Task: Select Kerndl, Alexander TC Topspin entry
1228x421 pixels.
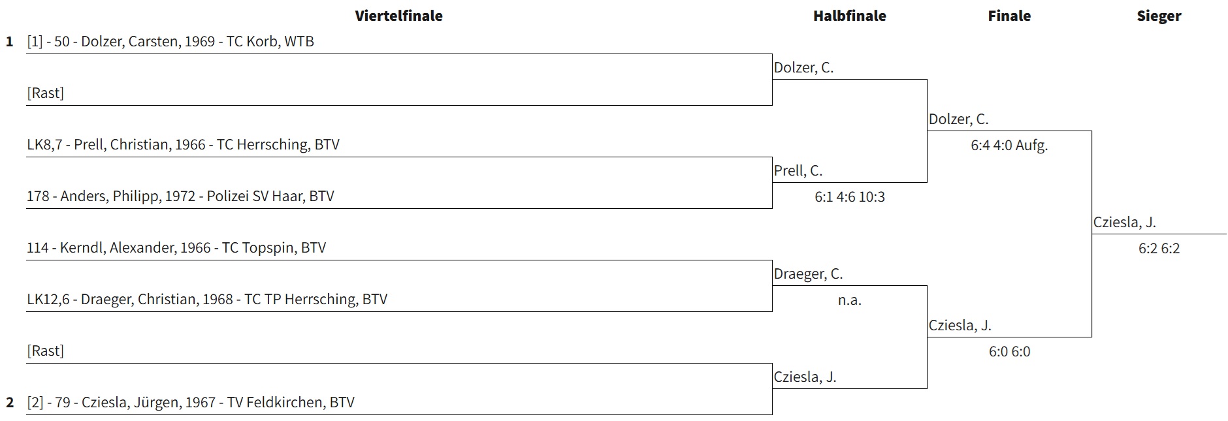Action: coord(176,247)
